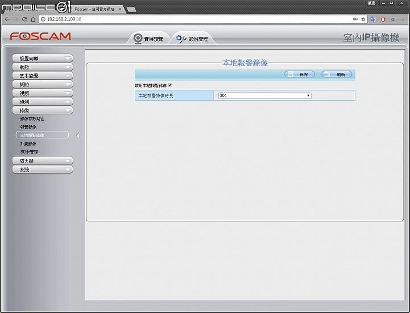Viewport: 410px width, 313px height.
Task: Click the webcam icon for live preview
Action: pyautogui.click(x=138, y=39)
